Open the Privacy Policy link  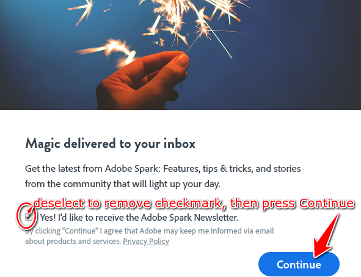[x=146, y=242]
